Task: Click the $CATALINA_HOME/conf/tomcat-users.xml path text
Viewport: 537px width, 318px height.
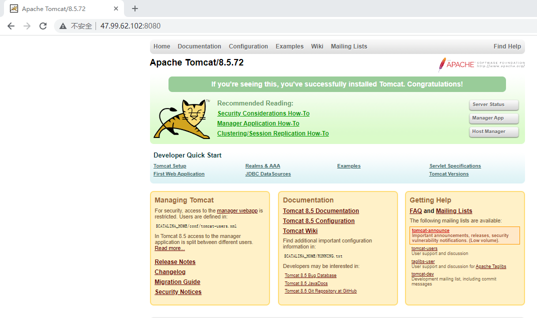Action: tap(196, 226)
